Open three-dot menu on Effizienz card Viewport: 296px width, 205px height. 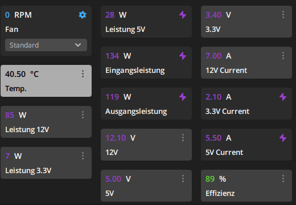tap(283, 179)
